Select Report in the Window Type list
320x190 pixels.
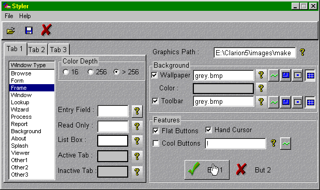point(32,124)
